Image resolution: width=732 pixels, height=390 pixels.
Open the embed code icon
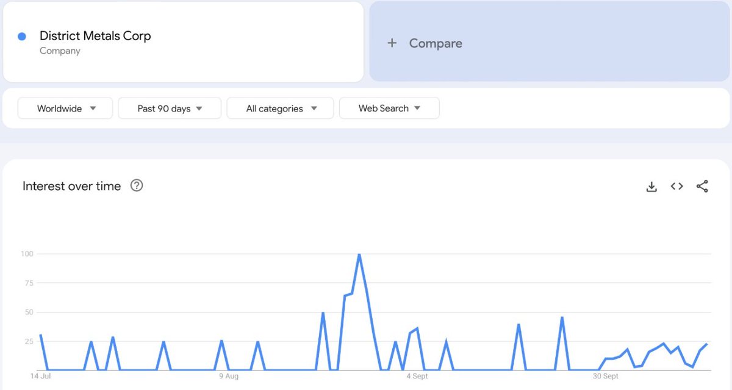pos(676,186)
